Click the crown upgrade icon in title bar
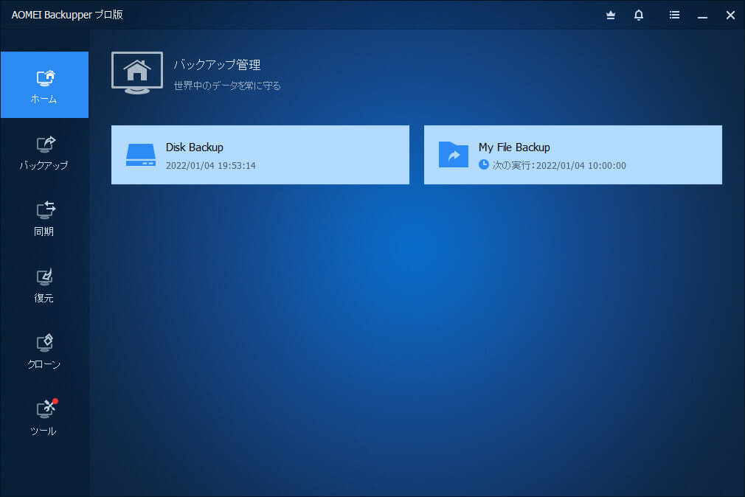Screen dimensions: 745x497 (x=610, y=15)
